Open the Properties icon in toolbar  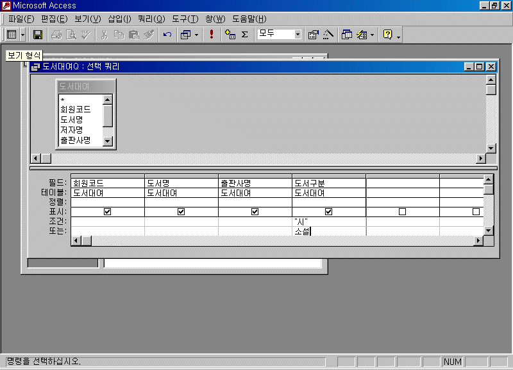[314, 35]
